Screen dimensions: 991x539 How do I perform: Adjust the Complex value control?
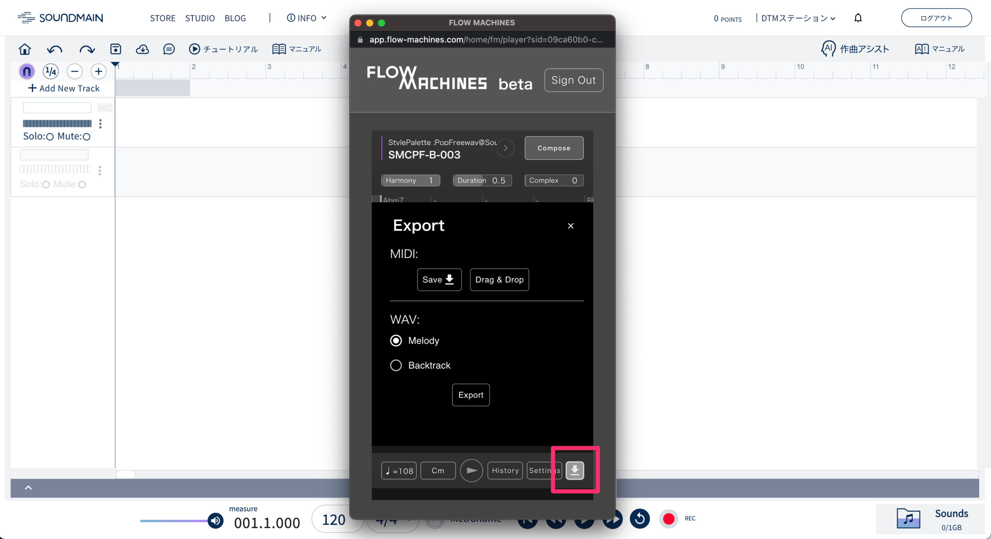[x=554, y=181]
